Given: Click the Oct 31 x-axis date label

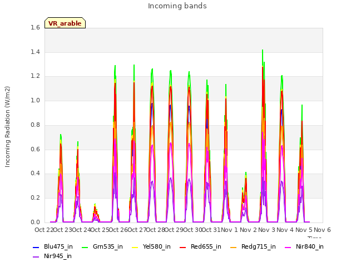Looking at the screenshot, I should pos(211,230).
